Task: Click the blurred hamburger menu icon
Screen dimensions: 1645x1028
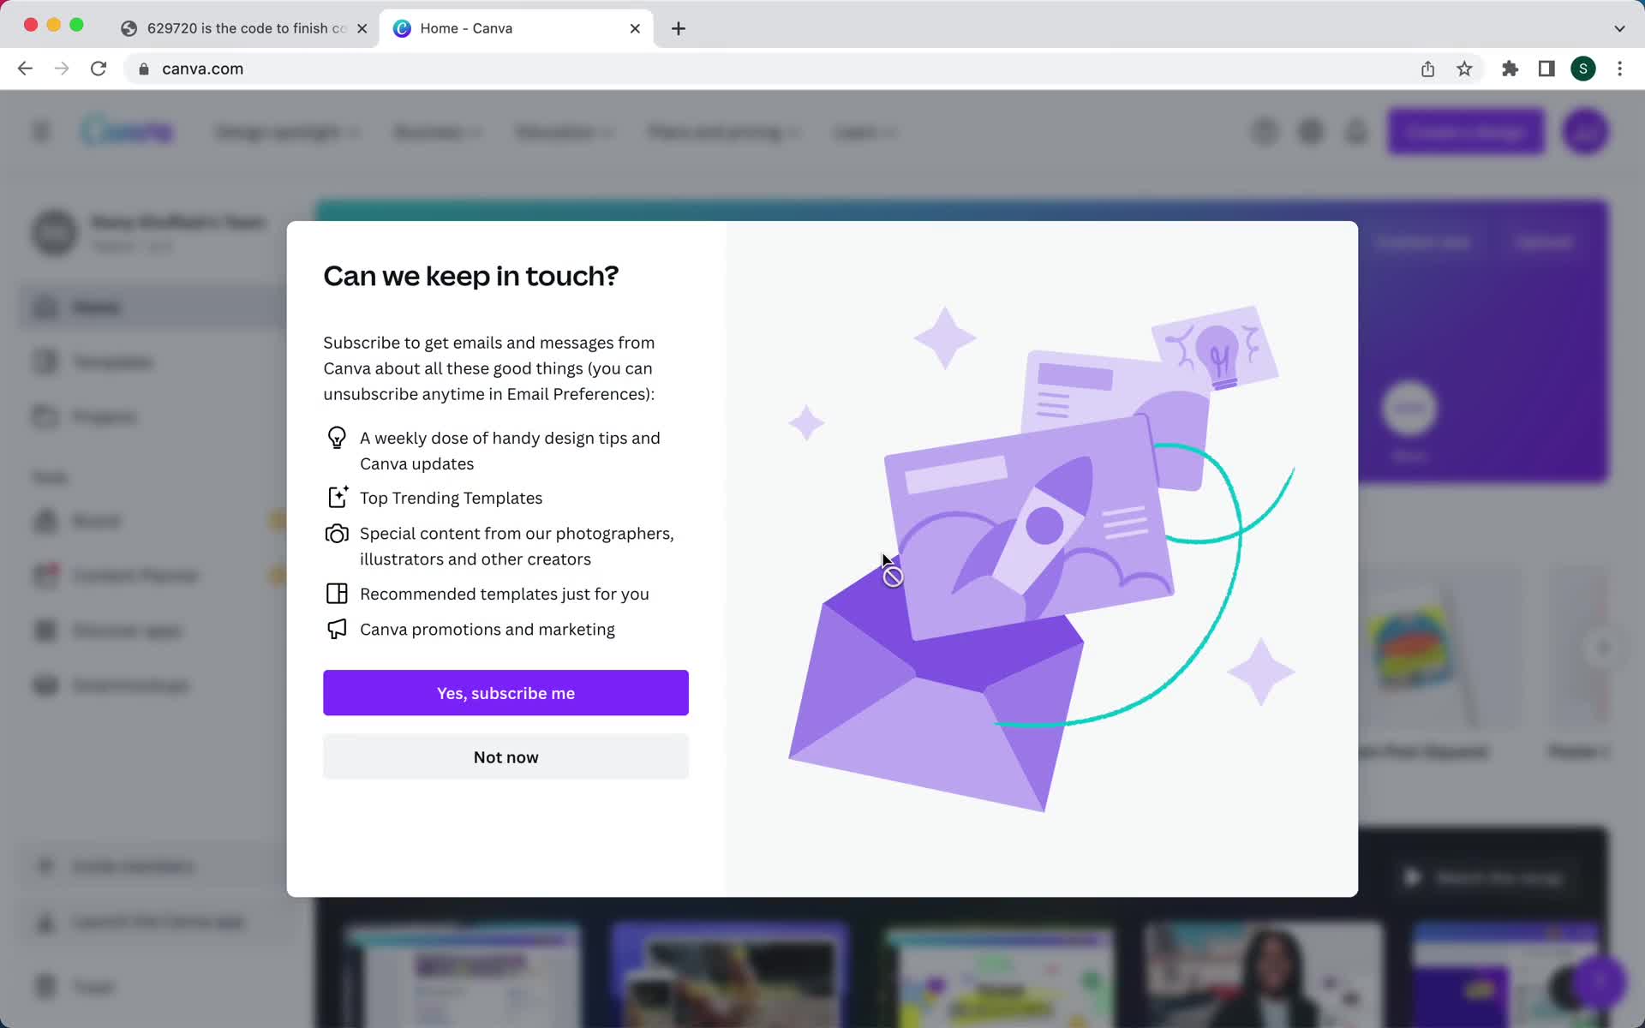Action: [41, 131]
